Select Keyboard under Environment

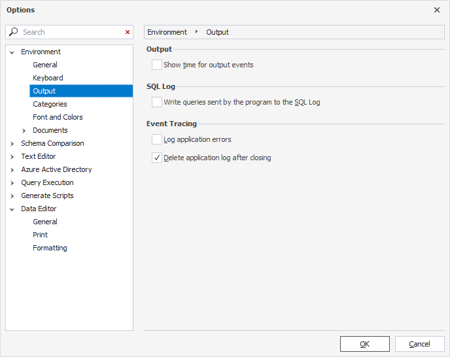48,78
